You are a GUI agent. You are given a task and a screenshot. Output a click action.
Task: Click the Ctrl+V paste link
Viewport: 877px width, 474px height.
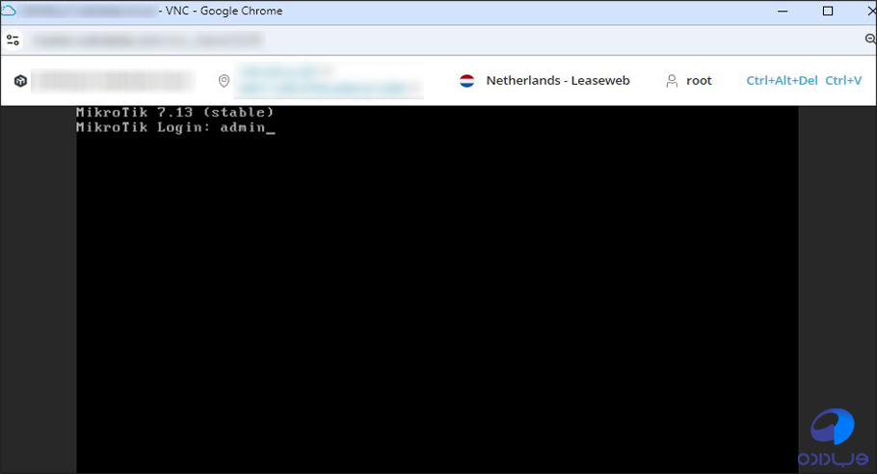[843, 81]
